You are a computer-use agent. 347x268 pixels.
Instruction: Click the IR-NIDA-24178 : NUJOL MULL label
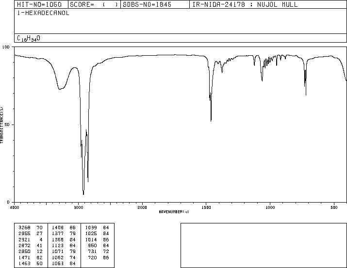coord(245,4)
